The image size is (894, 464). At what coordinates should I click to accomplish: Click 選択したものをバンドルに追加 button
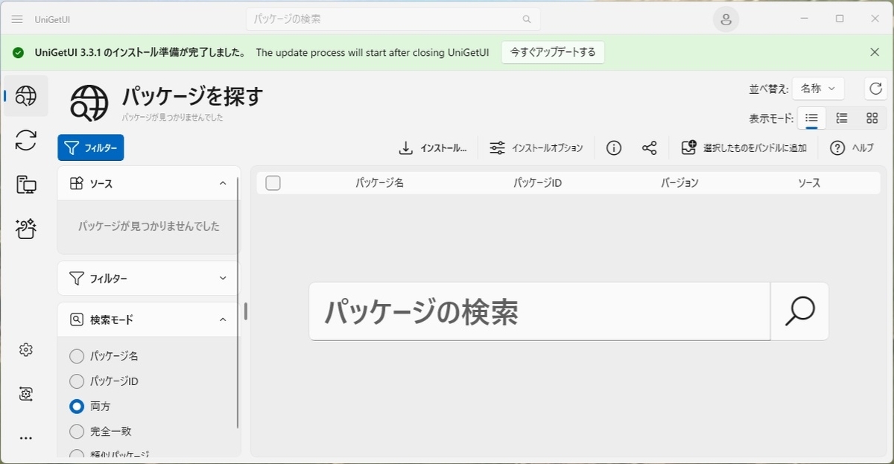[x=744, y=148]
